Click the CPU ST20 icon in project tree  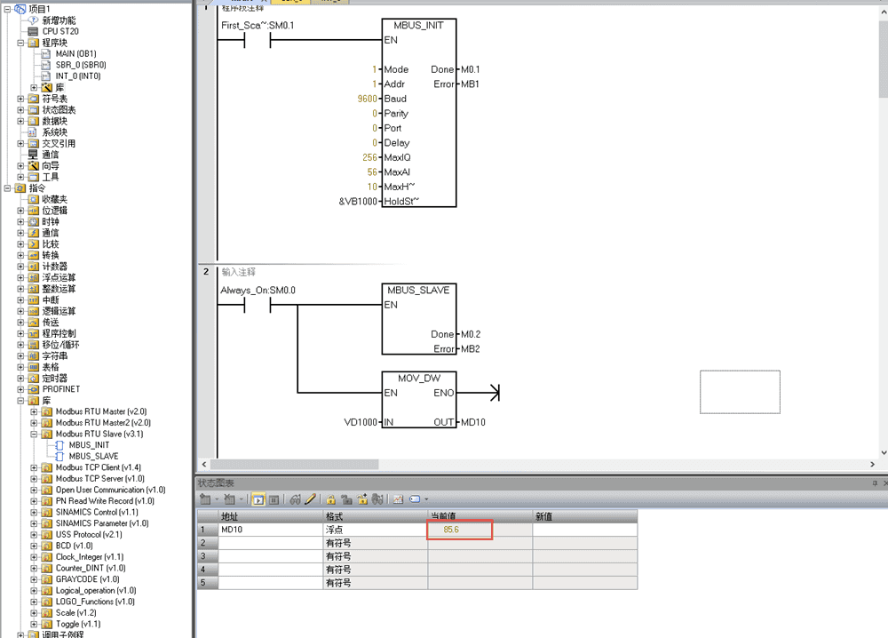(x=34, y=31)
